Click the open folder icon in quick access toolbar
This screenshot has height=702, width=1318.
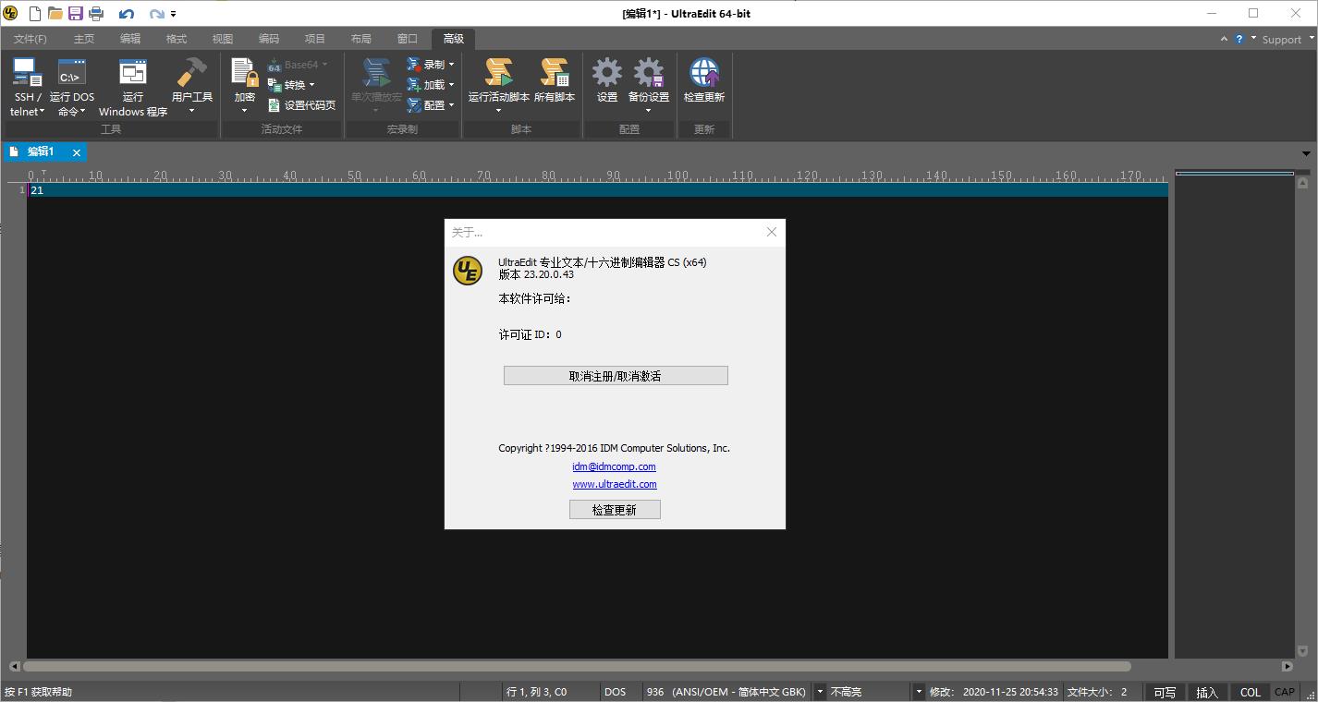point(55,14)
